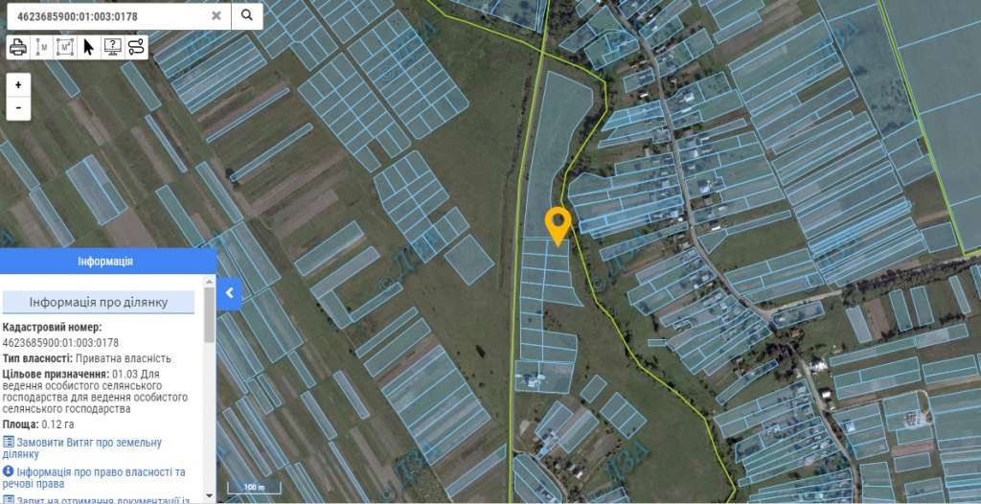Screen dimensions: 981x504
Task: Zoom in with the plus button
Action: 18,84
